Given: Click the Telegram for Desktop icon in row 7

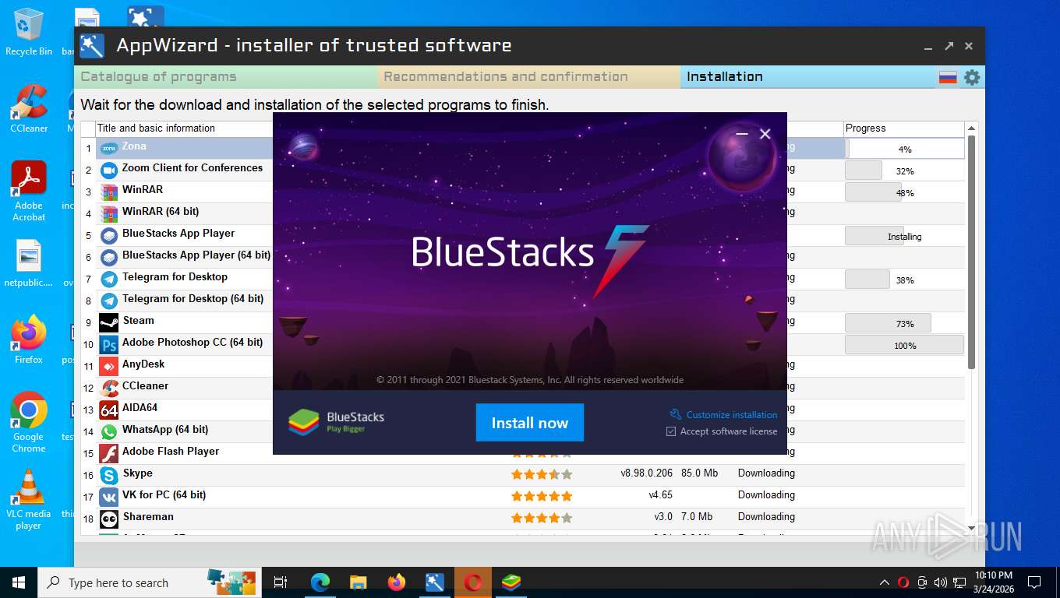Looking at the screenshot, I should [109, 279].
